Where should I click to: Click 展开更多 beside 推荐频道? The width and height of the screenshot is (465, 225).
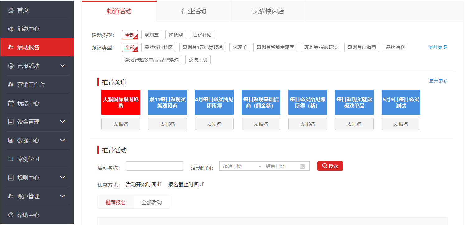(x=438, y=80)
